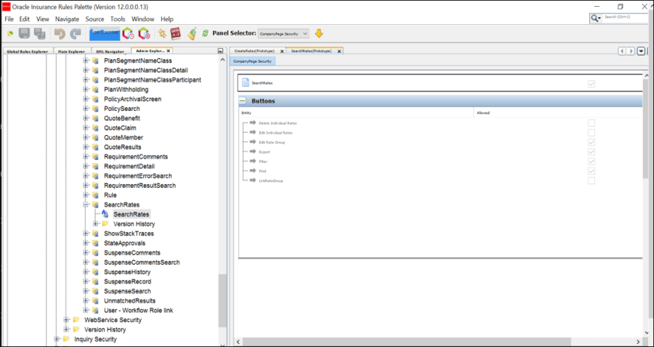Click the open-folder icon at toolbar start
The image size is (654, 347).
pyautogui.click(x=11, y=33)
